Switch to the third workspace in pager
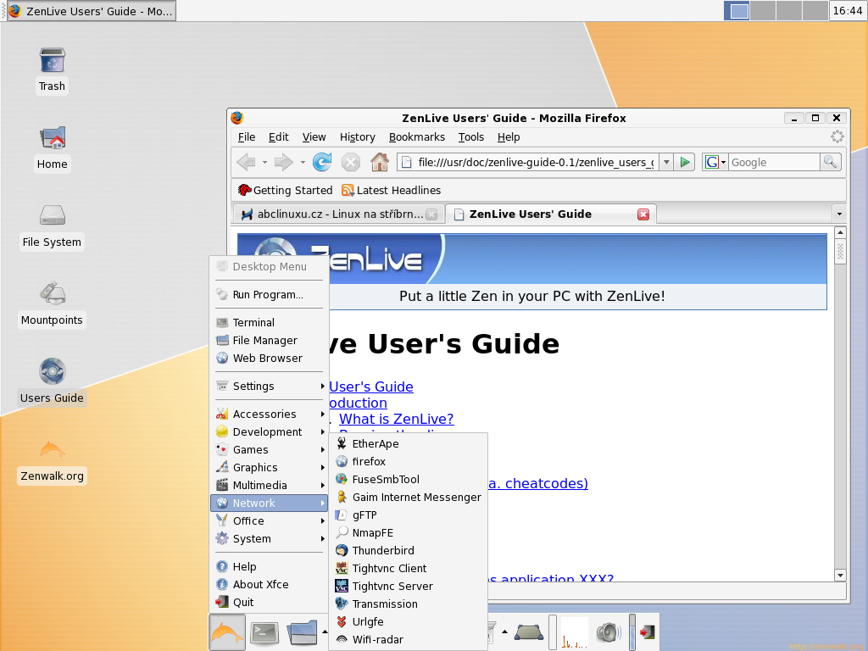This screenshot has width=868, height=651. click(x=789, y=11)
